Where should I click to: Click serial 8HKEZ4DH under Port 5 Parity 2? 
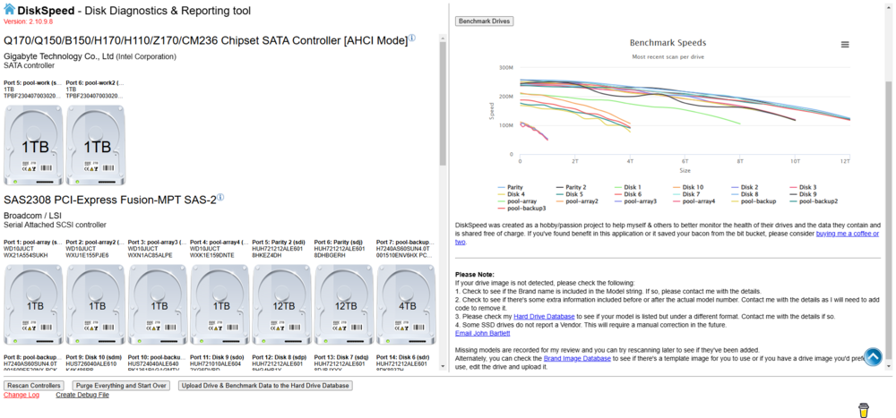[x=267, y=255]
